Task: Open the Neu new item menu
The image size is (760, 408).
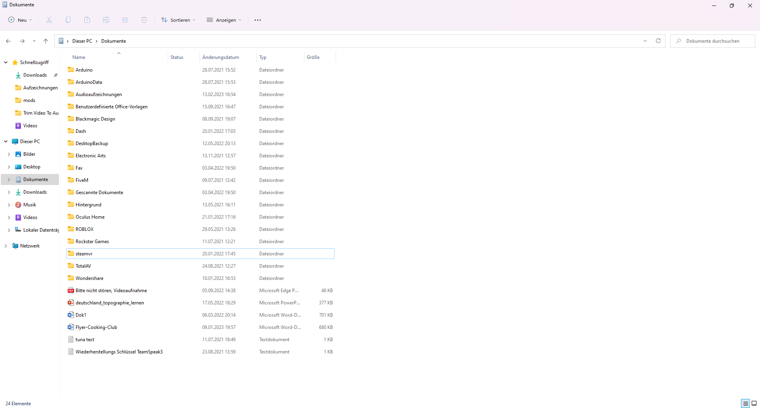Action: pos(20,20)
